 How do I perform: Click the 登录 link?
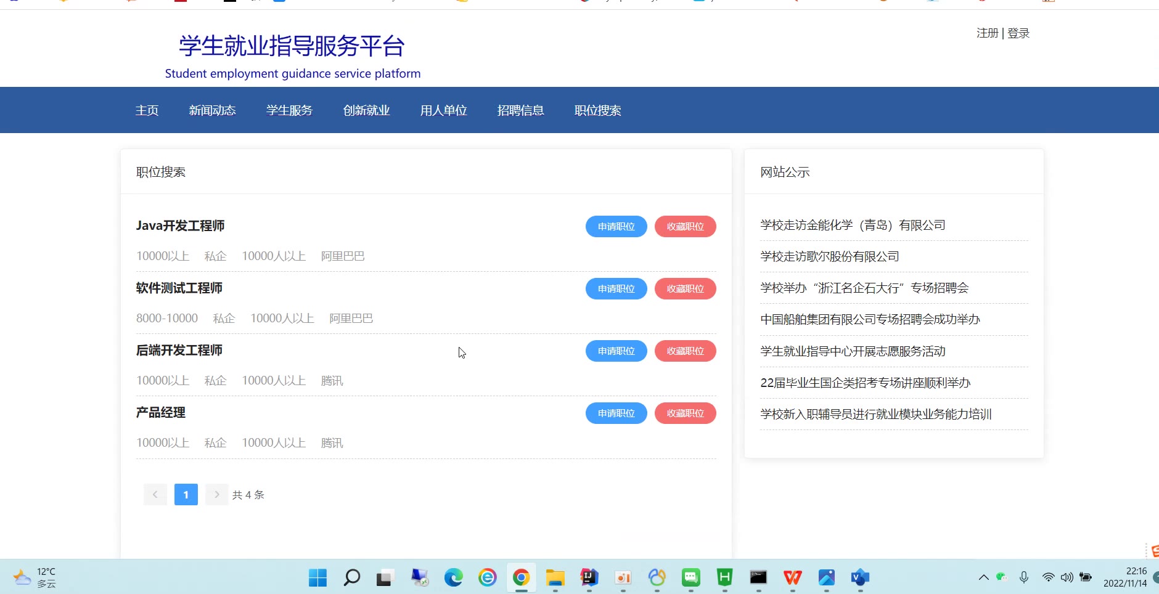(x=1018, y=33)
